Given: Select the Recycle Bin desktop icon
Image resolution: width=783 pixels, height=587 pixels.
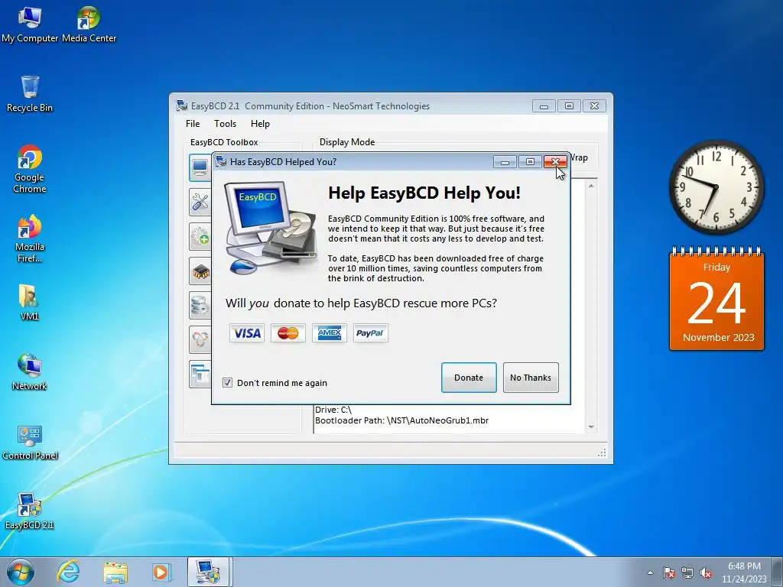Looking at the screenshot, I should [30, 94].
